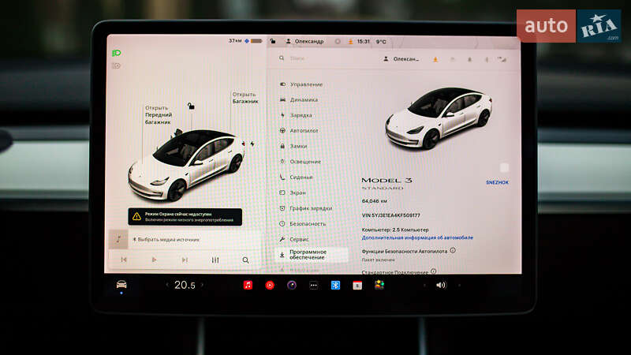
Task: Tap the 64,046 км odometer reading
Action: 374,201
